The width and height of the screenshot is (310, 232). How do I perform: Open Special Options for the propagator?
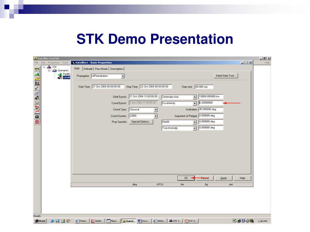[141, 122]
